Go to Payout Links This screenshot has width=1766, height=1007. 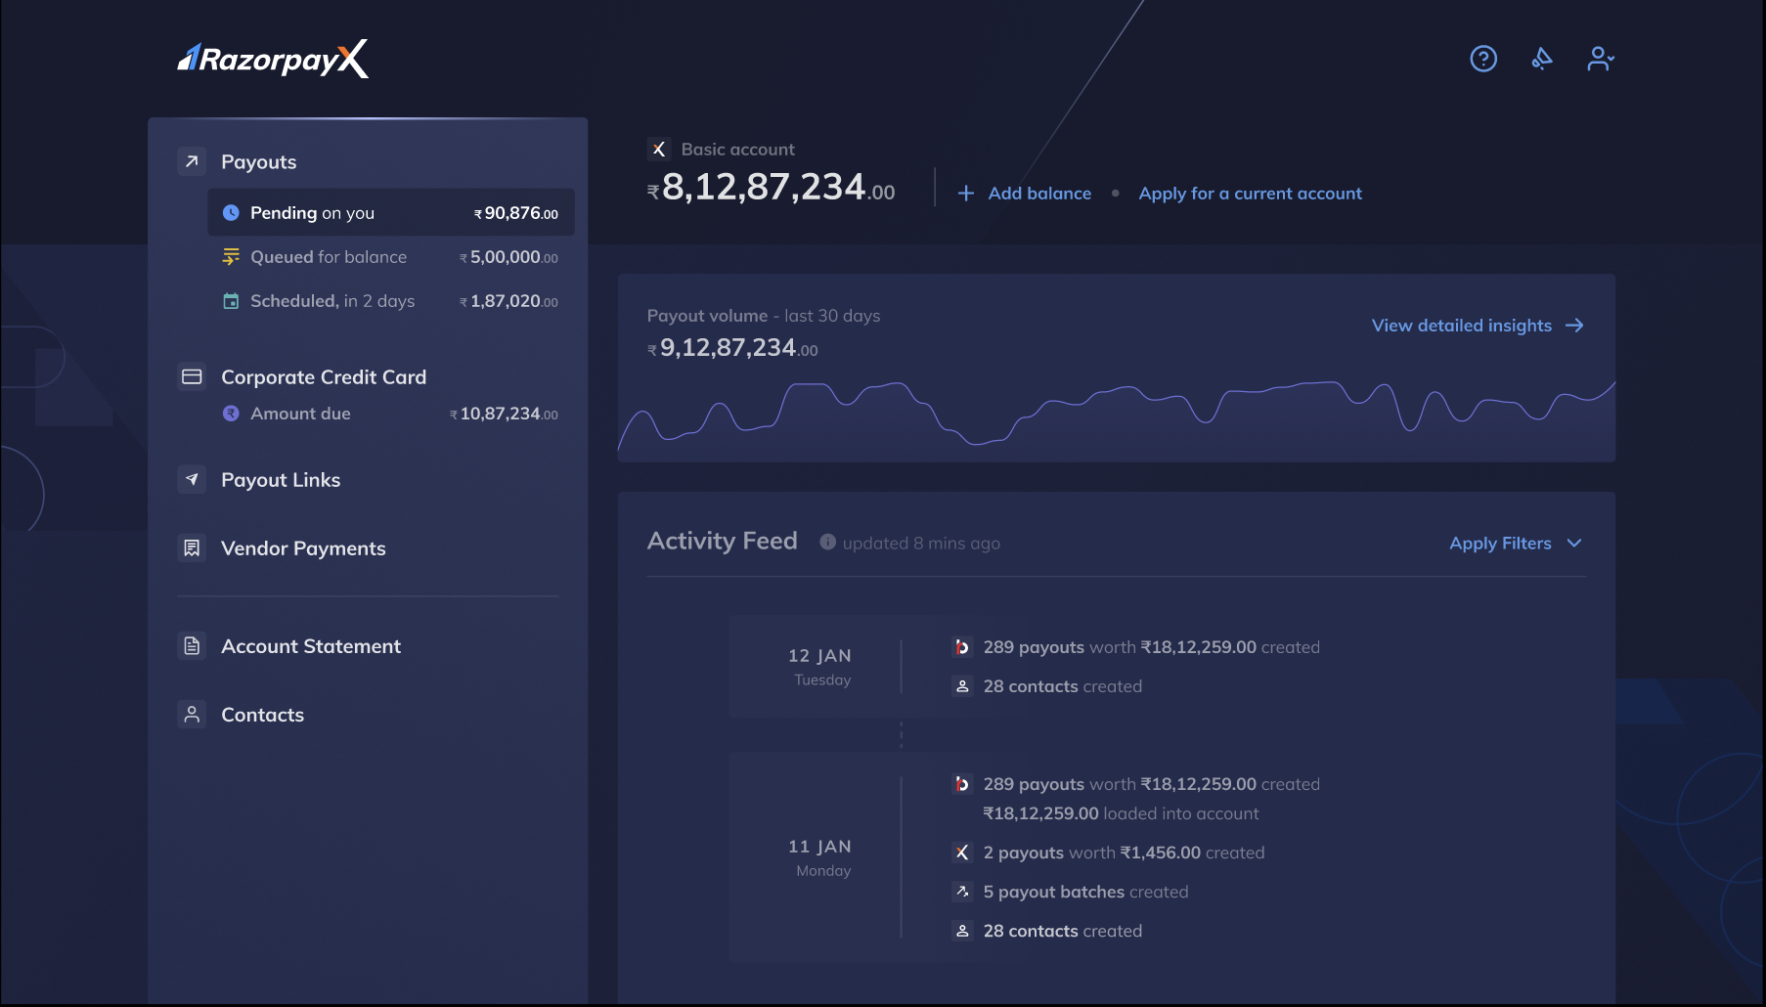281,480
